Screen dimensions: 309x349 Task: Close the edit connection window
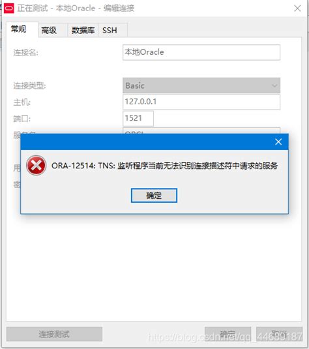tap(297, 8)
